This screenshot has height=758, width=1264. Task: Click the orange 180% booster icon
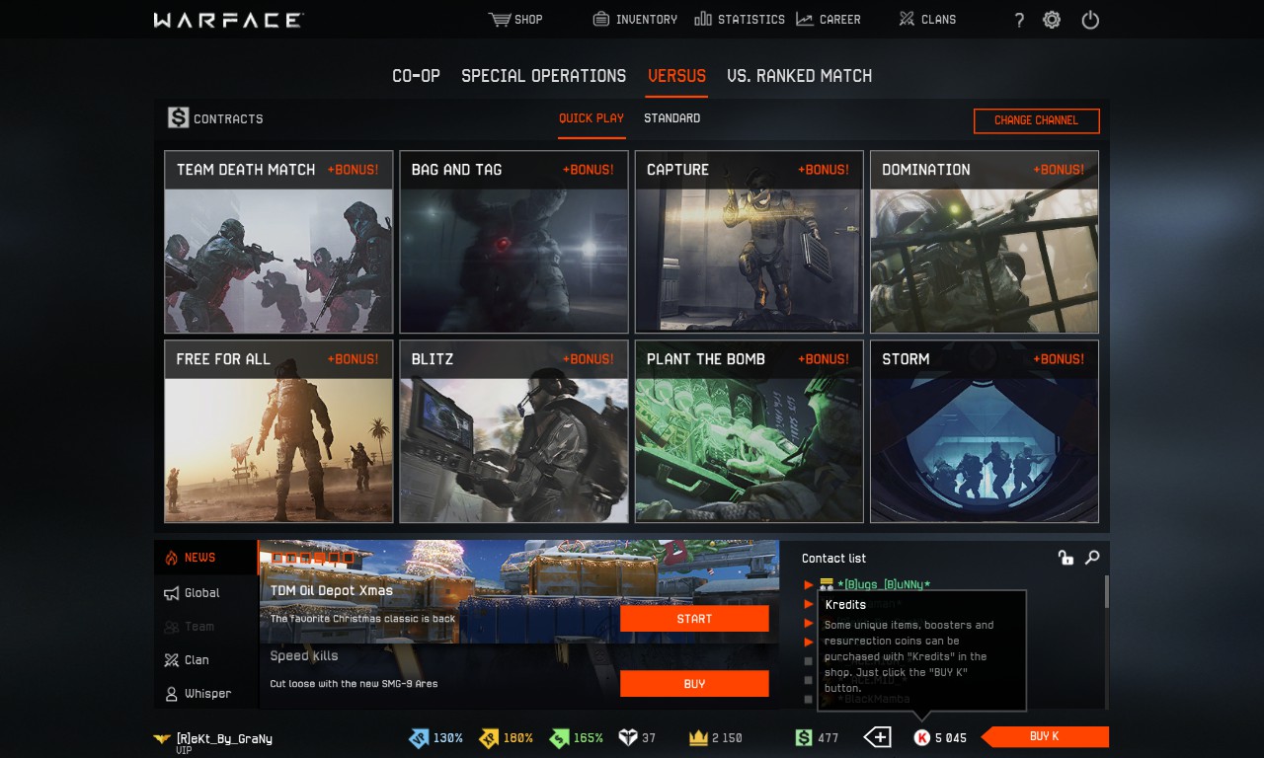489,737
